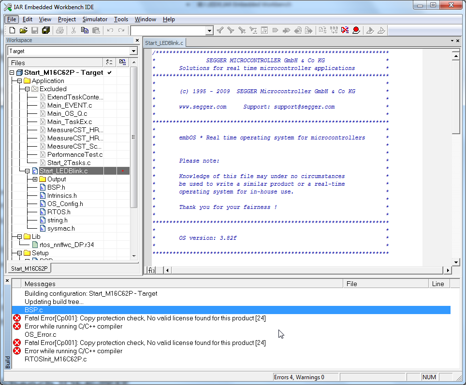The image size is (466, 385).
Task: Open the Project menu
Action: coord(67,19)
